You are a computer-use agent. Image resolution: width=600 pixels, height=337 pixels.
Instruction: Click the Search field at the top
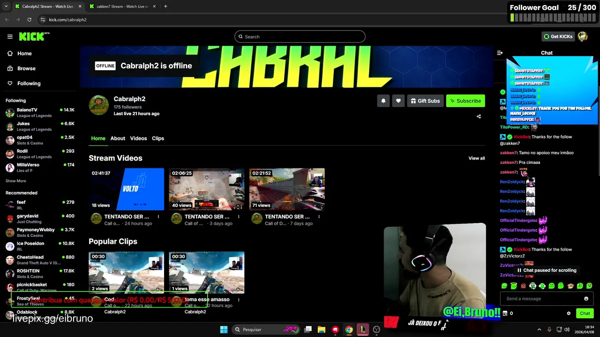(300, 37)
